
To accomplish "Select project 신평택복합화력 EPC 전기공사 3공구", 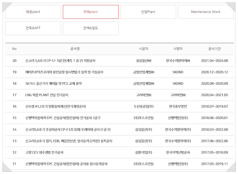I will pos(63,118).
